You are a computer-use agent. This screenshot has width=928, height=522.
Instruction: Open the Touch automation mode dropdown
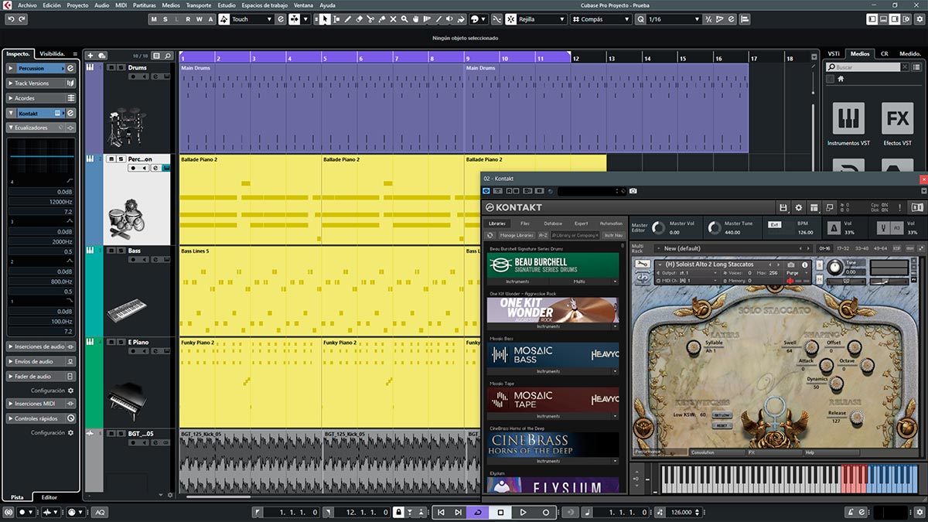coord(252,19)
